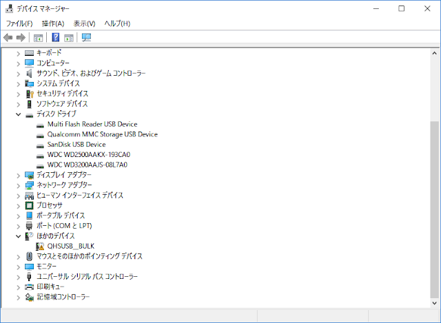Expand the サウンド、ビデオ category chevron
Viewport: 441px width, 323px height.
(19, 74)
